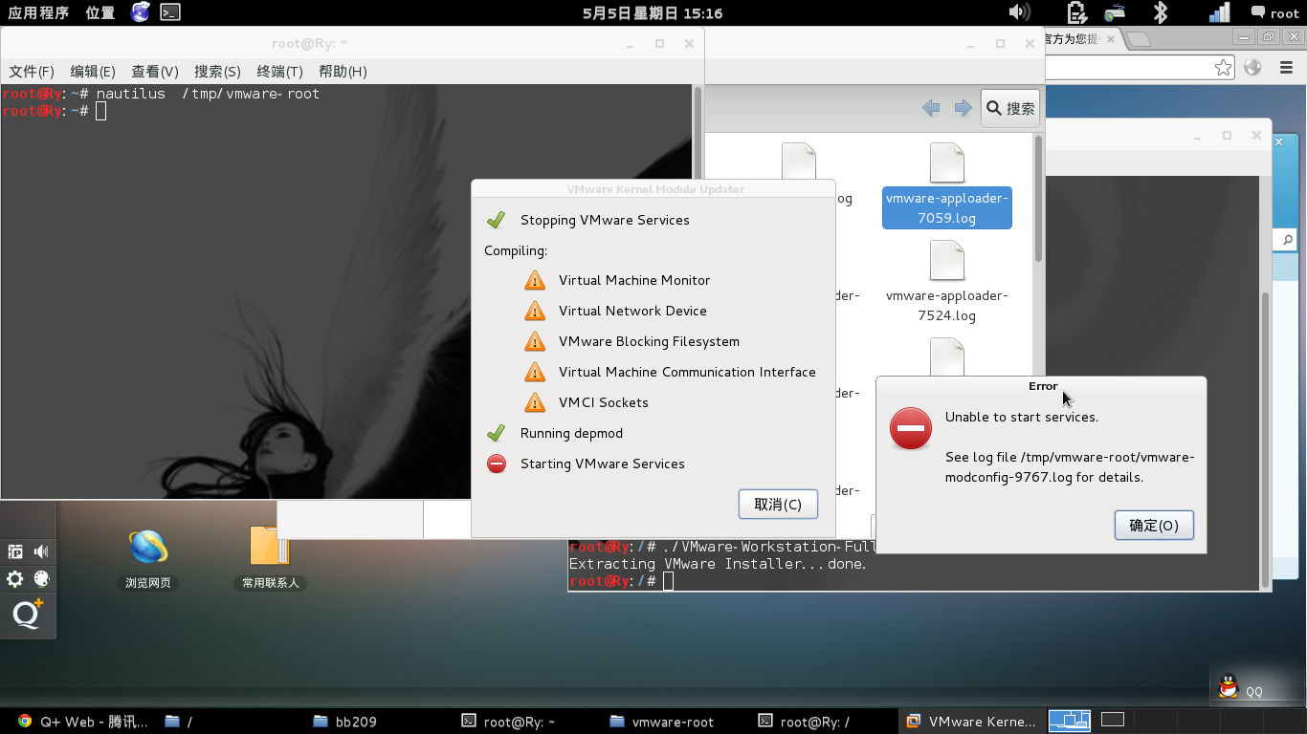
Task: Click the 搜索 button in the file manager
Action: (x=1011, y=108)
